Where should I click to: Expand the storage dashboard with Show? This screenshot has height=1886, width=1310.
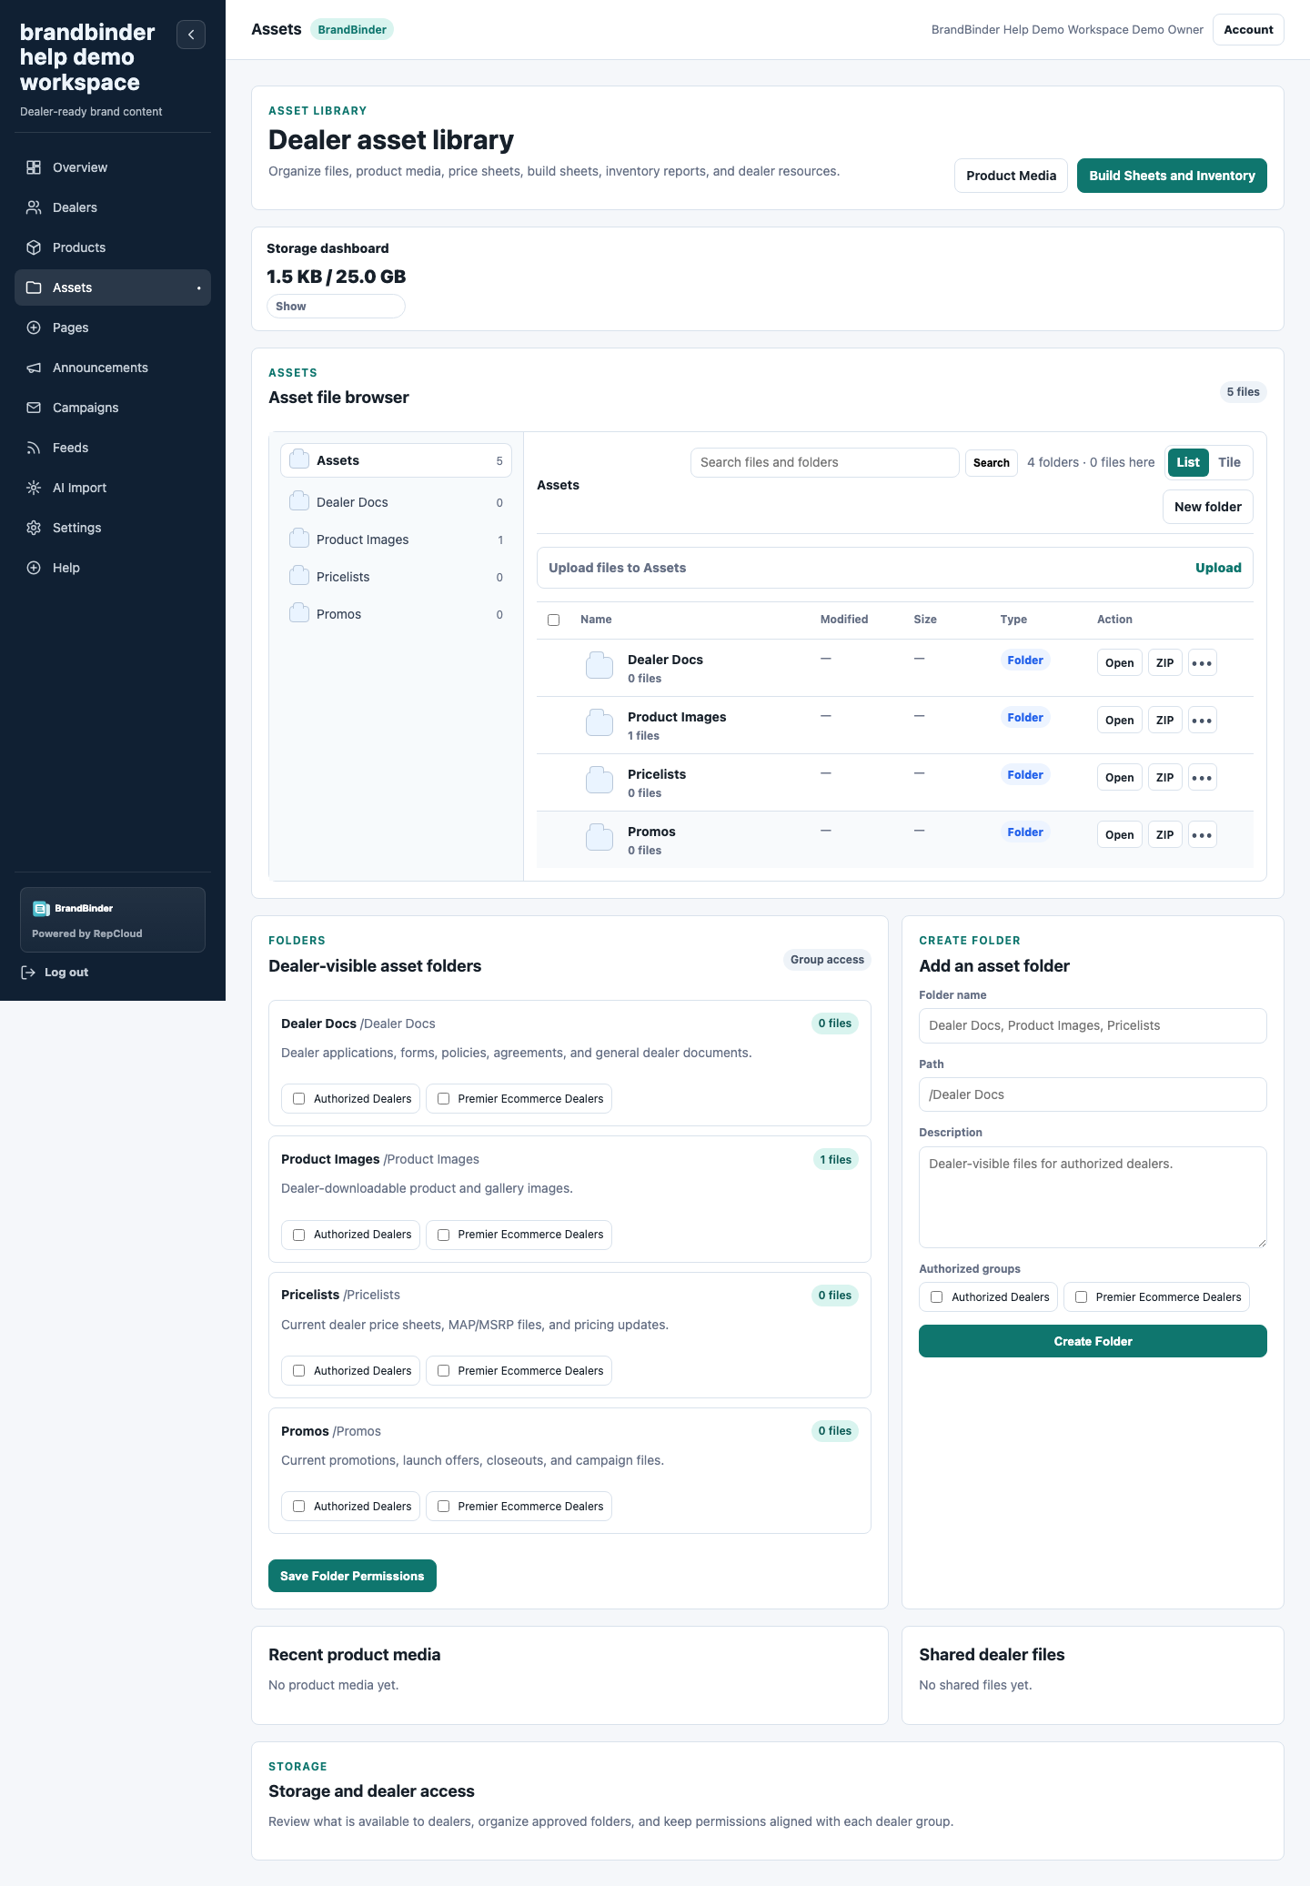(x=336, y=307)
